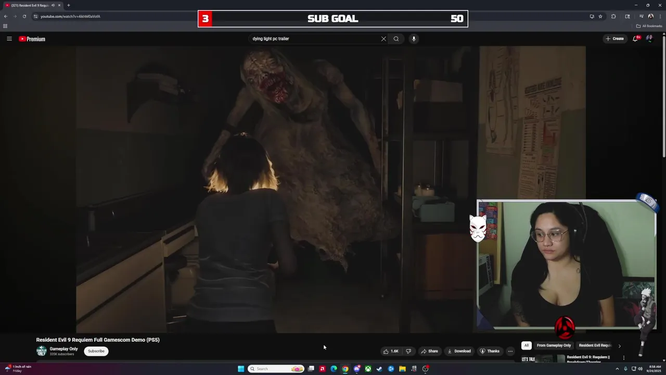Open Discord from taskbar
Image resolution: width=666 pixels, height=375 pixels.
356,369
